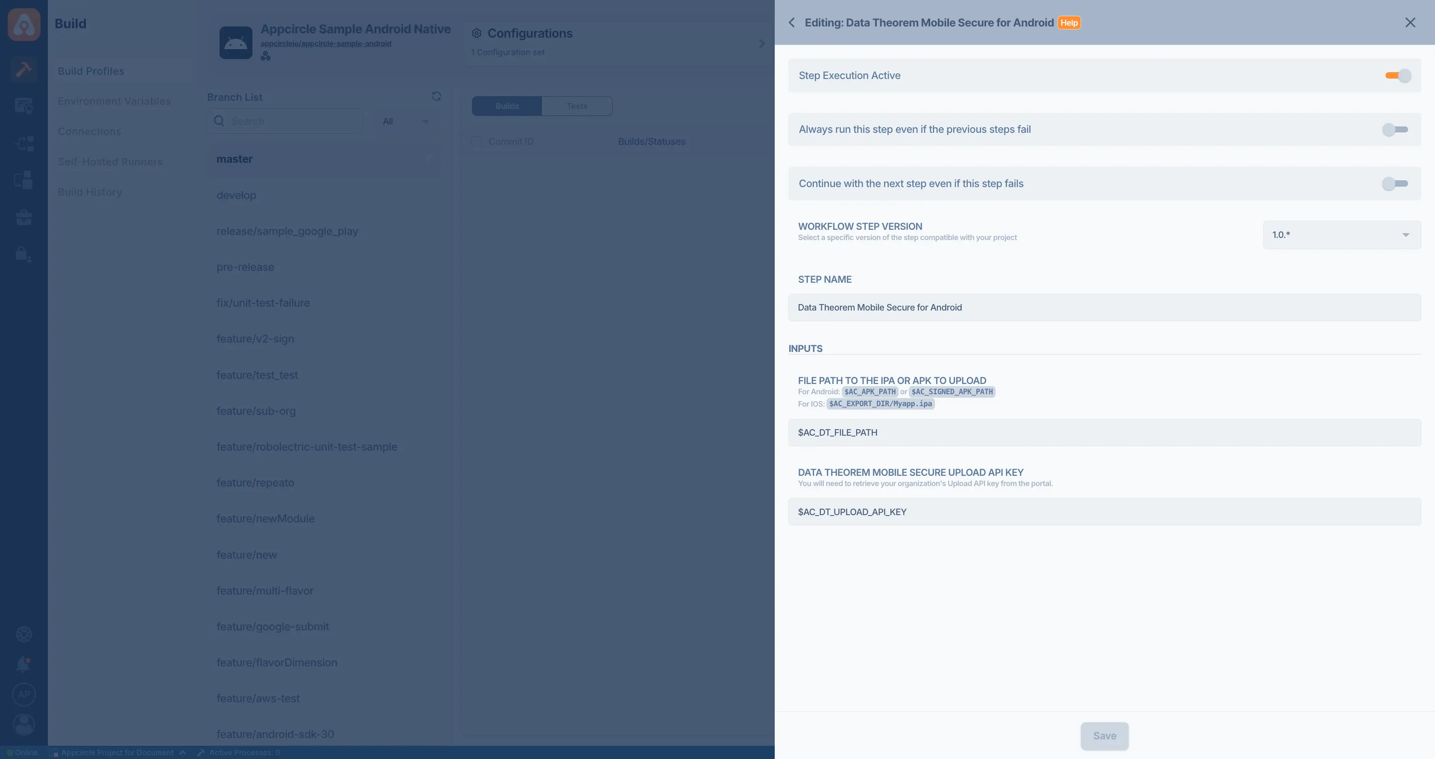Click the Step Name input field
1435x759 pixels.
tap(1104, 307)
